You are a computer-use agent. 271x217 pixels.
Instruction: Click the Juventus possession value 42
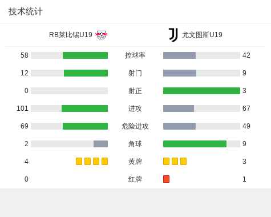pyautogui.click(x=246, y=55)
